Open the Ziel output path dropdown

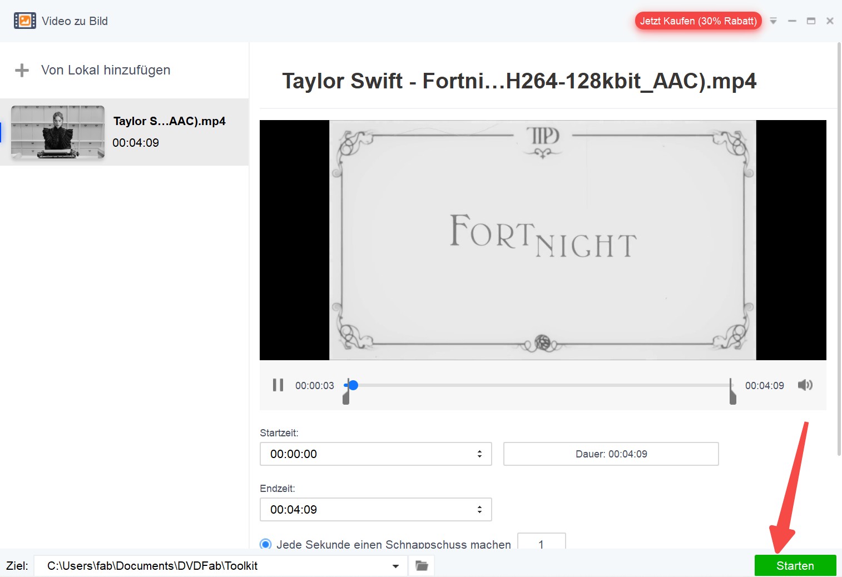[x=395, y=566]
